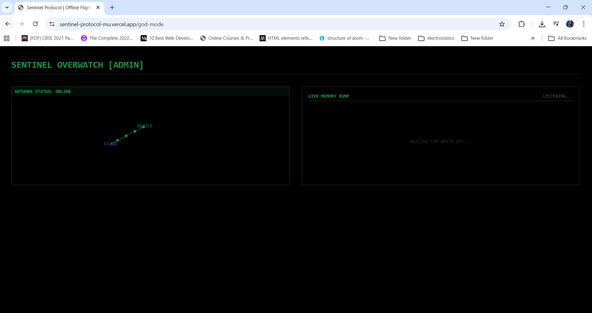
Task: Minimize the Chrome window
Action: click(x=548, y=7)
